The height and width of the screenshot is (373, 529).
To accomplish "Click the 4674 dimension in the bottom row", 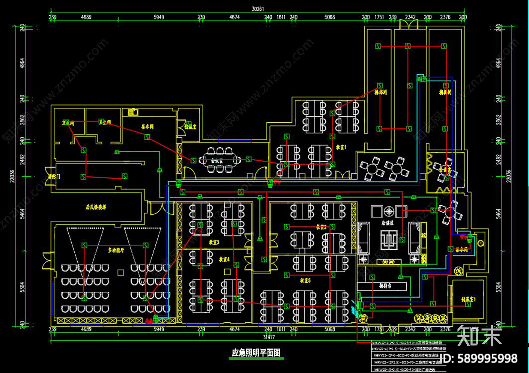I will pos(234,329).
